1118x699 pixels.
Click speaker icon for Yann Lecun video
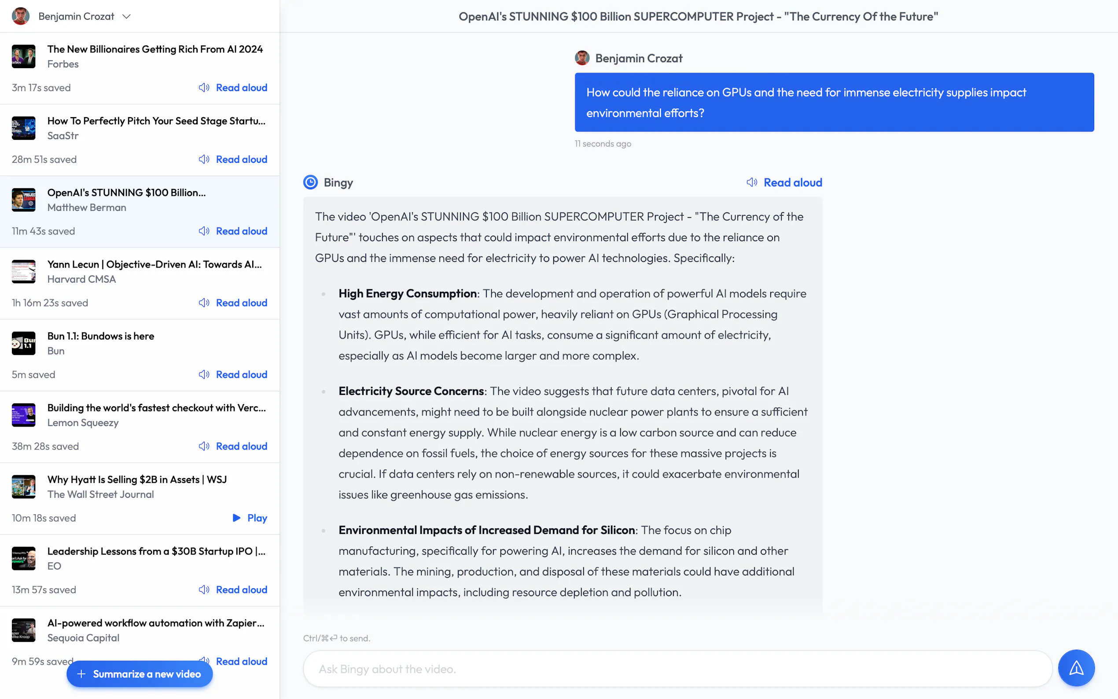coord(204,303)
